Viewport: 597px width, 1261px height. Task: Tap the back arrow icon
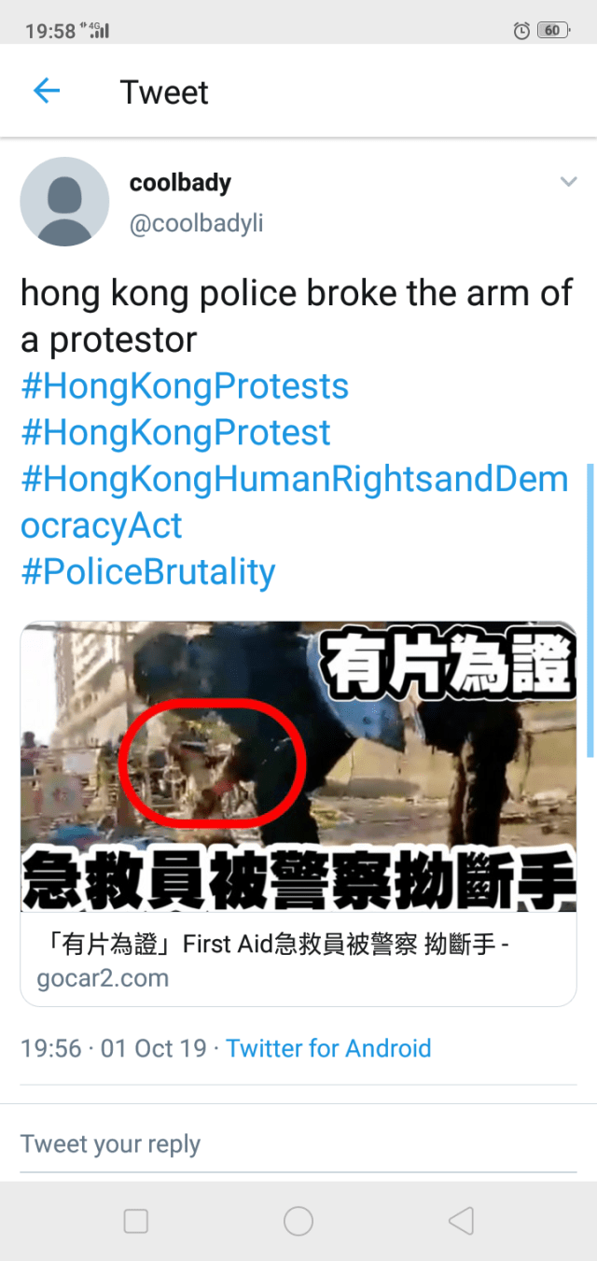coord(47,91)
